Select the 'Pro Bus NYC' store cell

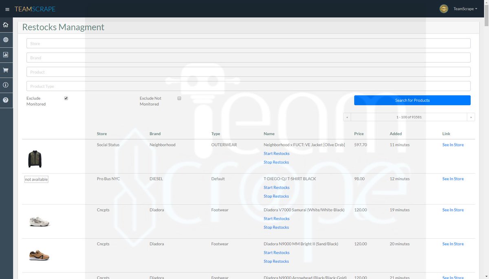pyautogui.click(x=108, y=179)
